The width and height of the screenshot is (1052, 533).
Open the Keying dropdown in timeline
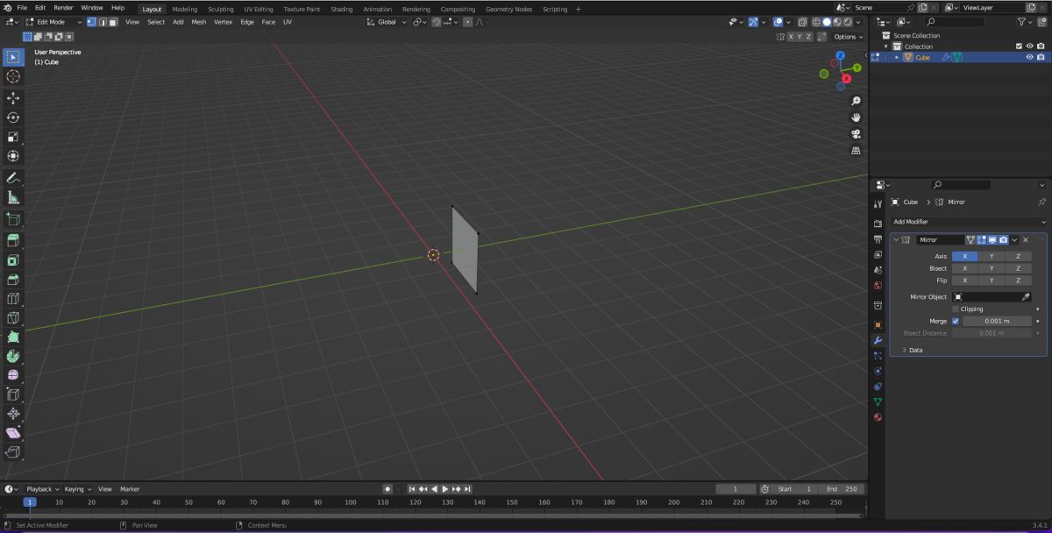click(76, 489)
